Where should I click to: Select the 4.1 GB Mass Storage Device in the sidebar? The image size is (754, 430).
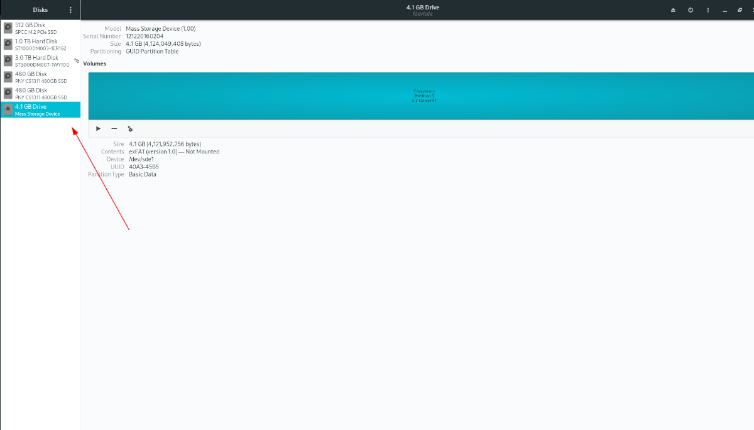tap(40, 109)
